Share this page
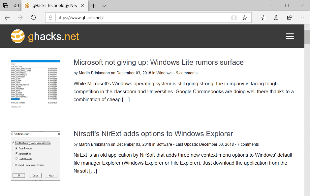The image size is (310, 196). click(290, 18)
